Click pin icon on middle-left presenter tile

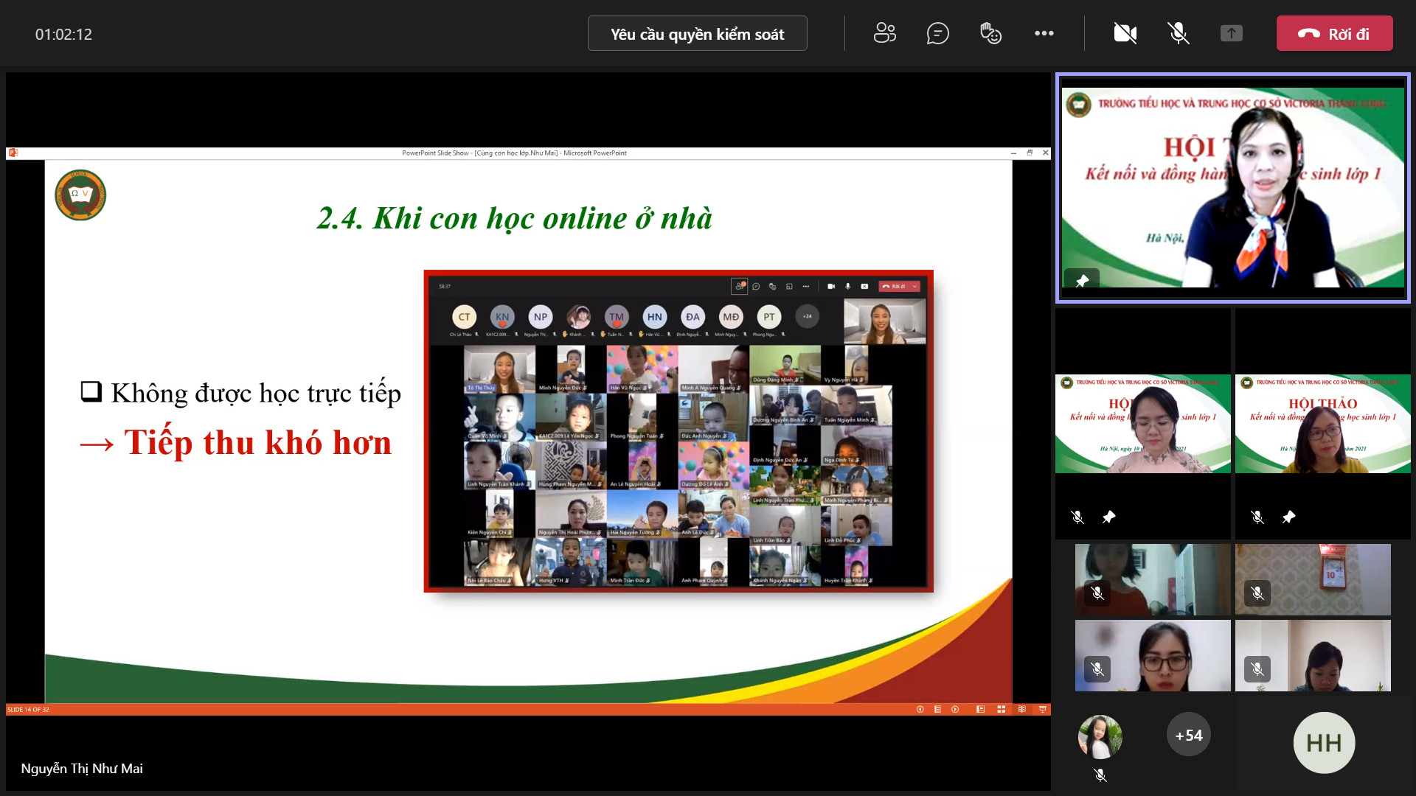(x=1108, y=517)
